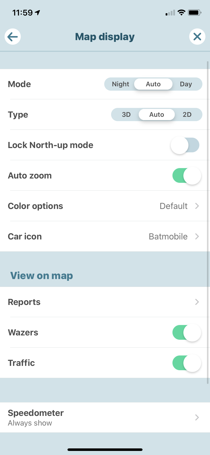Tap the Batmobile car icon value
Image resolution: width=210 pixels, height=455 pixels.
point(168,236)
